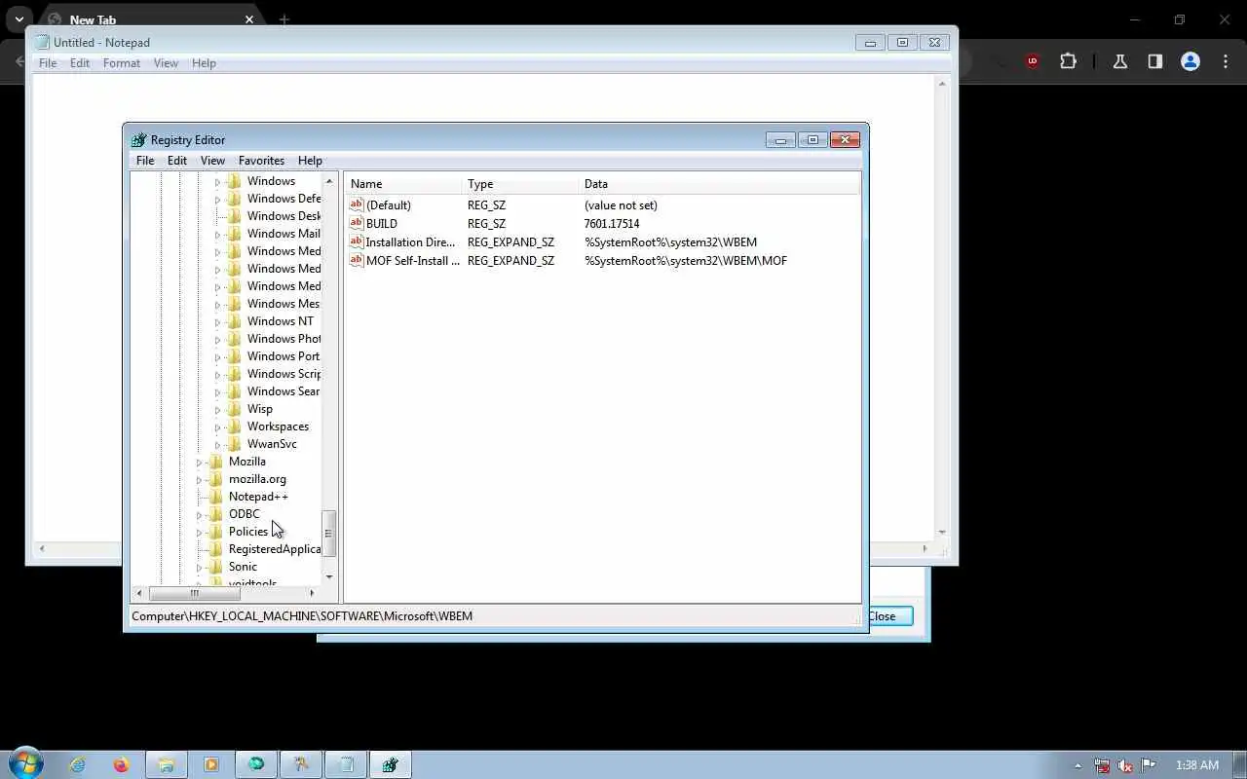Click the Registry Editor title bar icon
The height and width of the screenshot is (779, 1247).
[138, 140]
